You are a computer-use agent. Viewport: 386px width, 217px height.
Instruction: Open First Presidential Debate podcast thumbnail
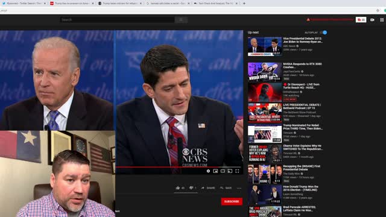click(x=265, y=113)
